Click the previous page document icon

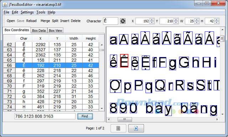118,128
